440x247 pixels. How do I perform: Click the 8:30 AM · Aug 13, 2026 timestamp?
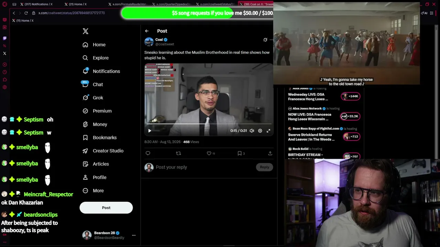(x=162, y=142)
